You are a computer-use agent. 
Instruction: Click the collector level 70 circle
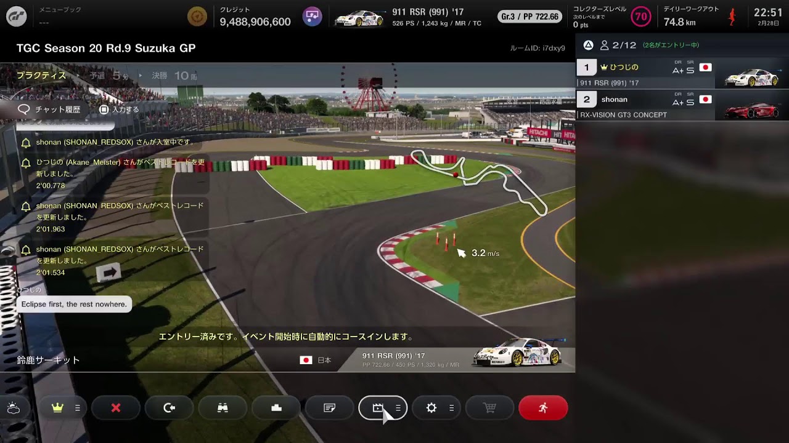(x=641, y=17)
